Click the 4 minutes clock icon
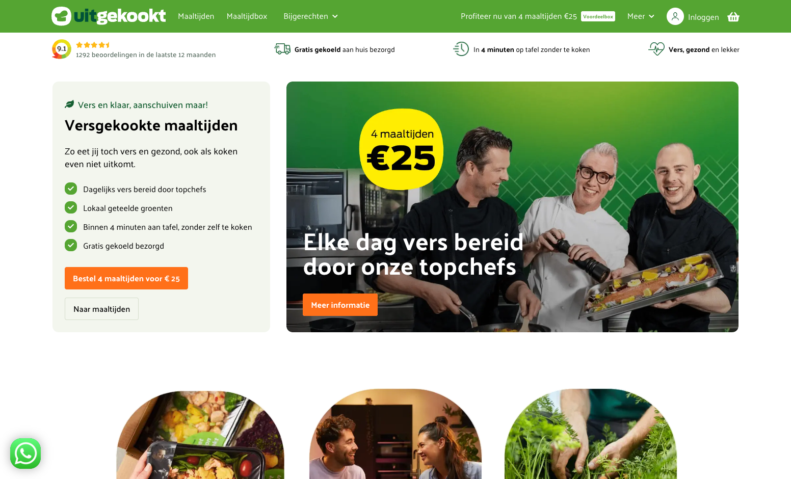Image resolution: width=791 pixels, height=479 pixels. point(461,49)
